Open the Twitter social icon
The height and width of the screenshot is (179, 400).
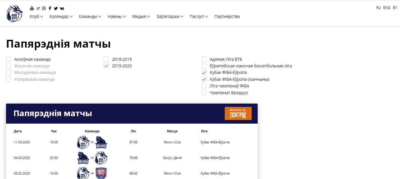click(x=56, y=8)
